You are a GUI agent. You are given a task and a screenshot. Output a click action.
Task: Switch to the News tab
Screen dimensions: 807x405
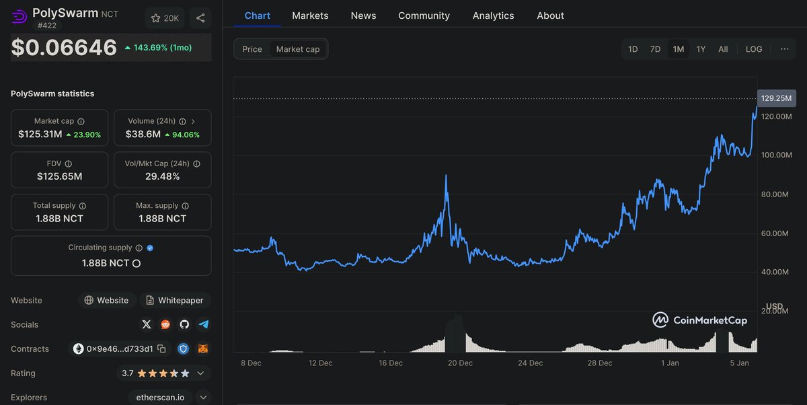(x=363, y=15)
